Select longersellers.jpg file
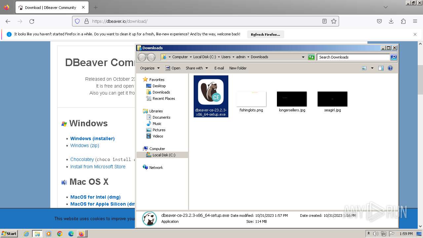This screenshot has height=238, width=423. coord(292,102)
